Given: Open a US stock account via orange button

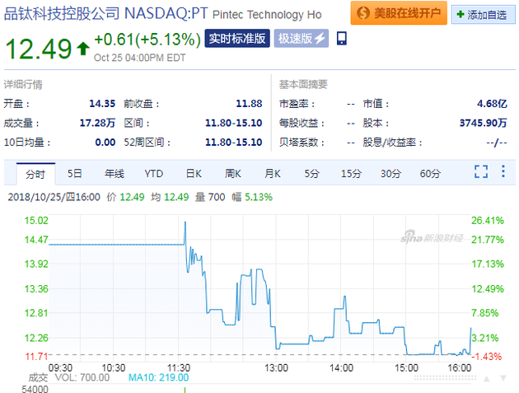Looking at the screenshot, I should pyautogui.click(x=399, y=13).
